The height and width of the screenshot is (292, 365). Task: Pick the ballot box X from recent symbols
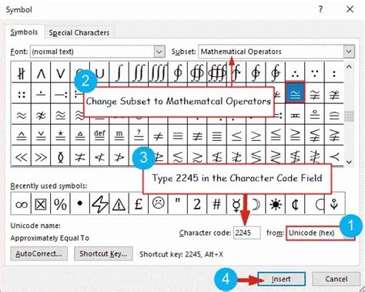pos(41,204)
